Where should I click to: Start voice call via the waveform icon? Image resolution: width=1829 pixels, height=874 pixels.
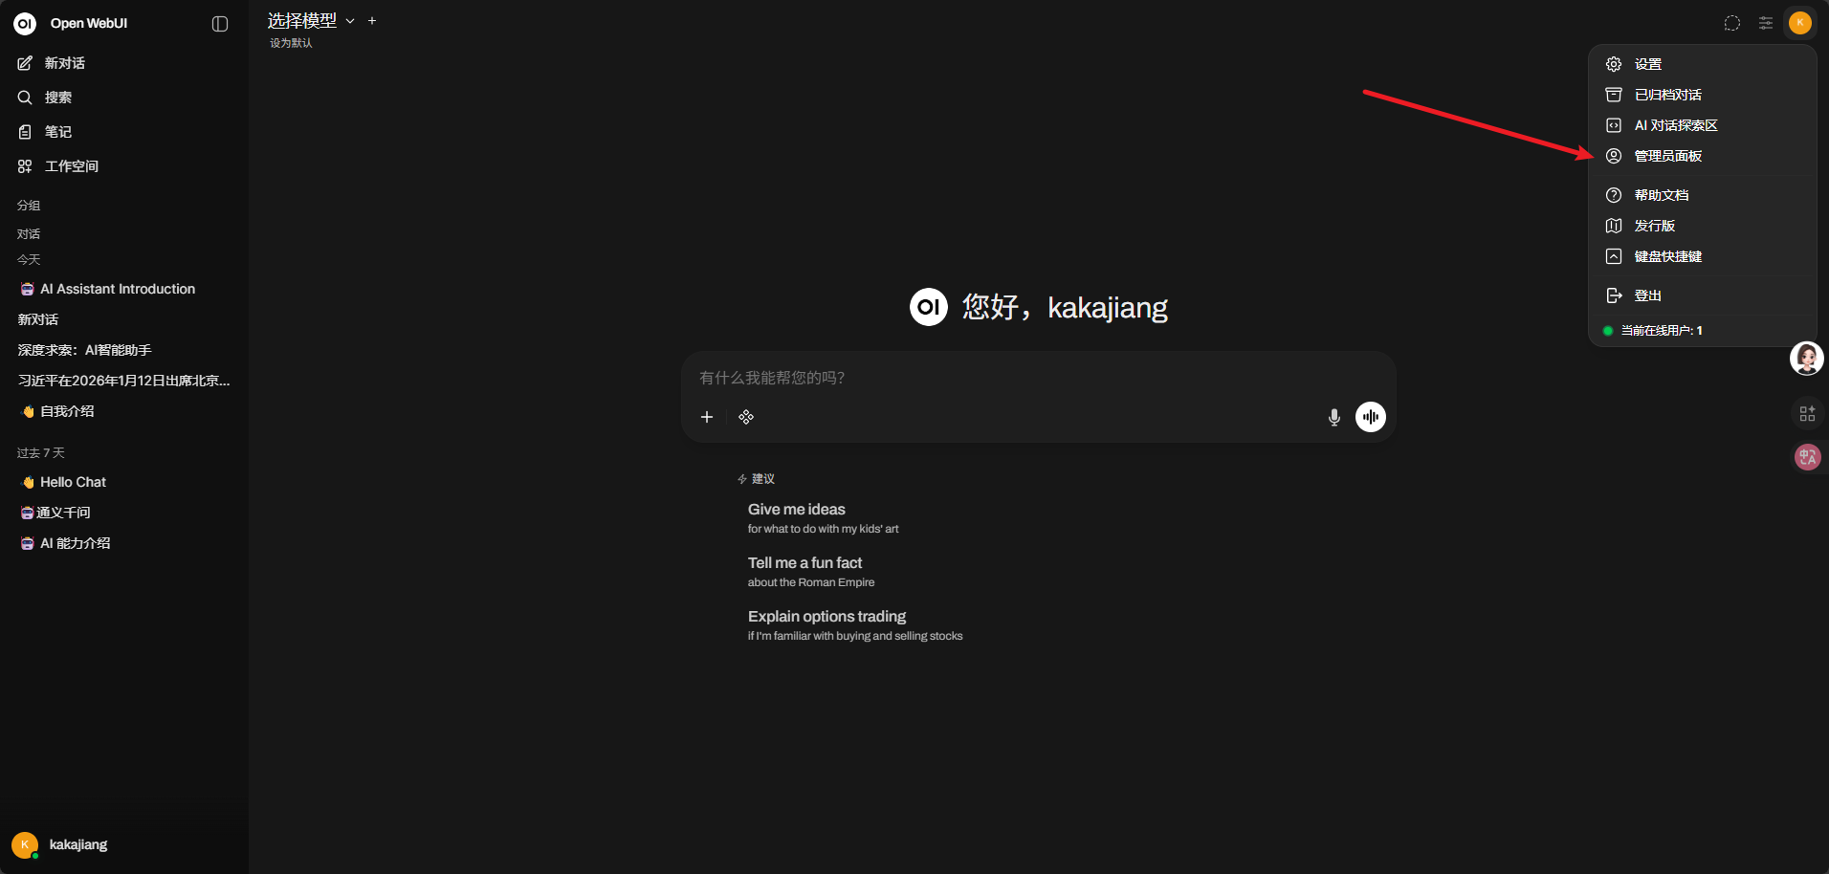tap(1370, 417)
